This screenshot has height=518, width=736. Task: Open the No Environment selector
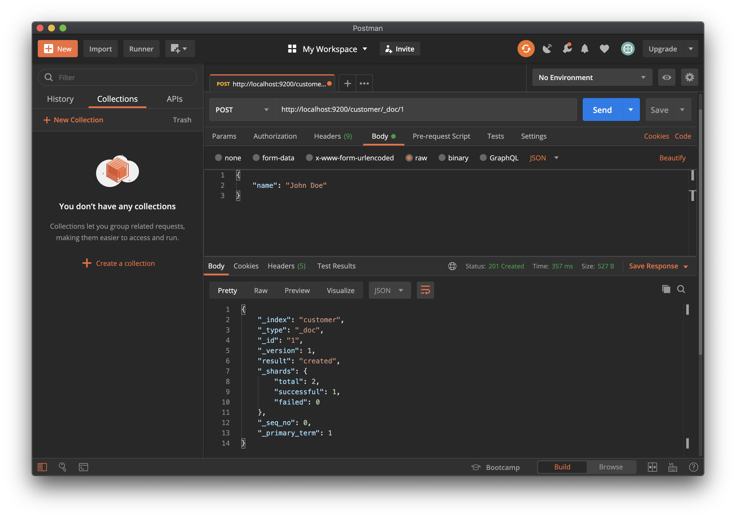[592, 77]
